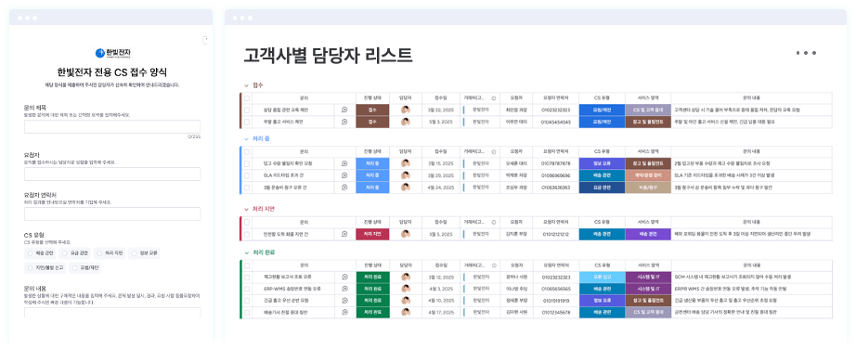The height and width of the screenshot is (362, 856).
Task: Tick the checkbox for 인천항 도착 화물 지연 건 row
Action: [x=247, y=234]
